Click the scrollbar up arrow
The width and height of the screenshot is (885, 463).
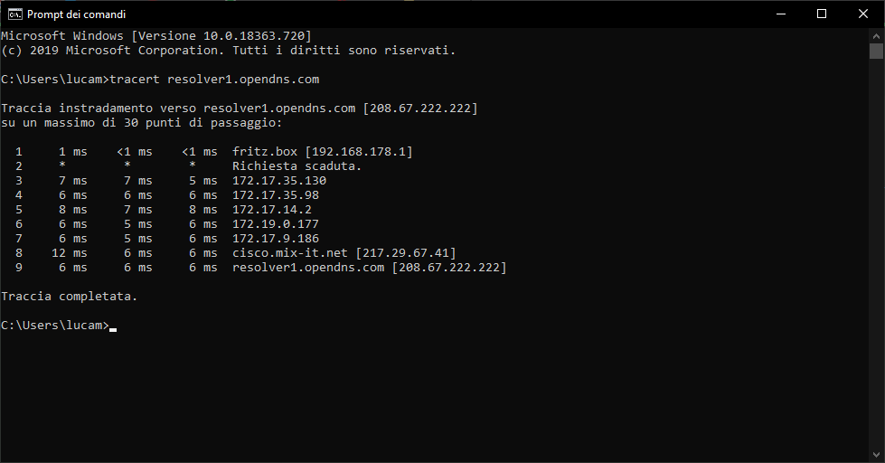(x=876, y=35)
